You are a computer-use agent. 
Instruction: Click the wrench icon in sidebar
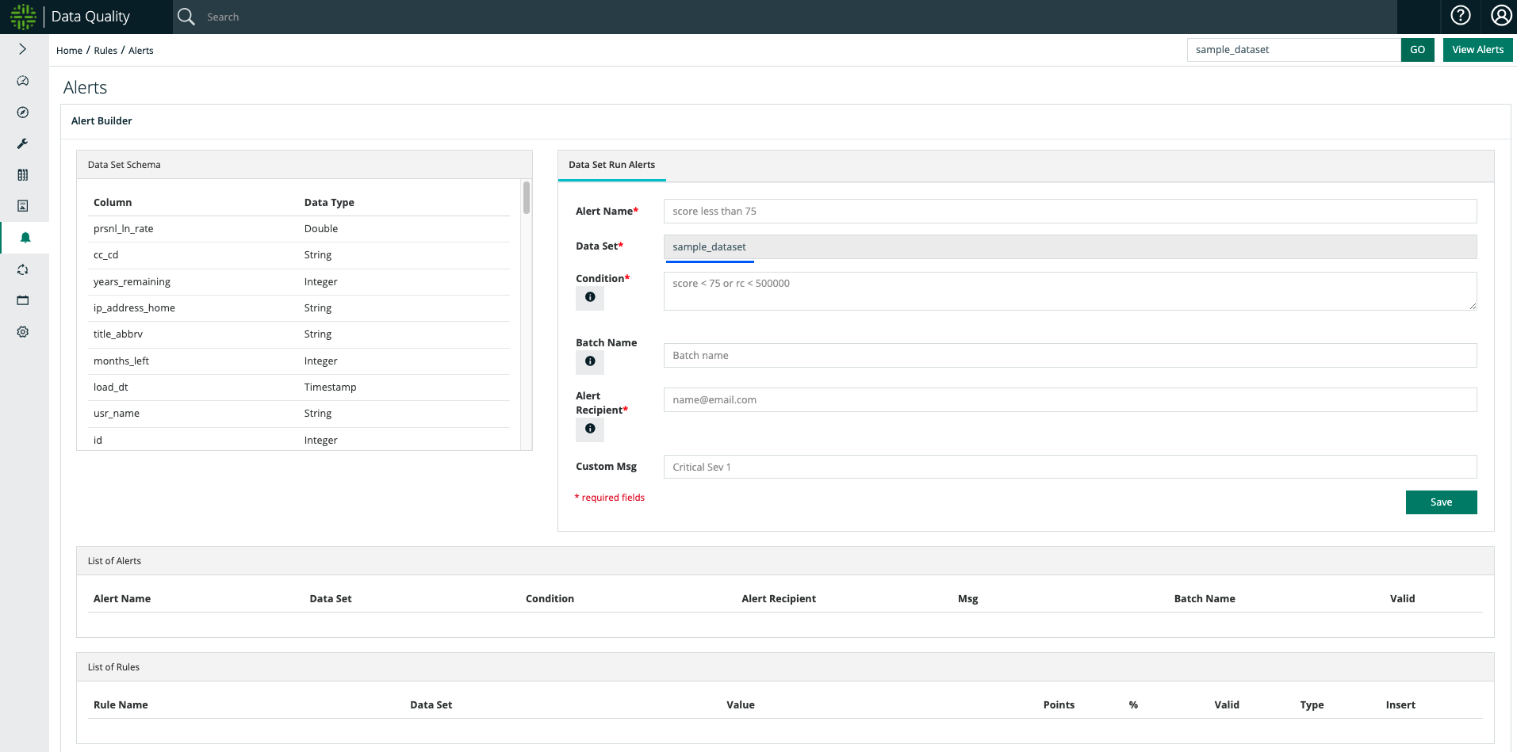[23, 143]
